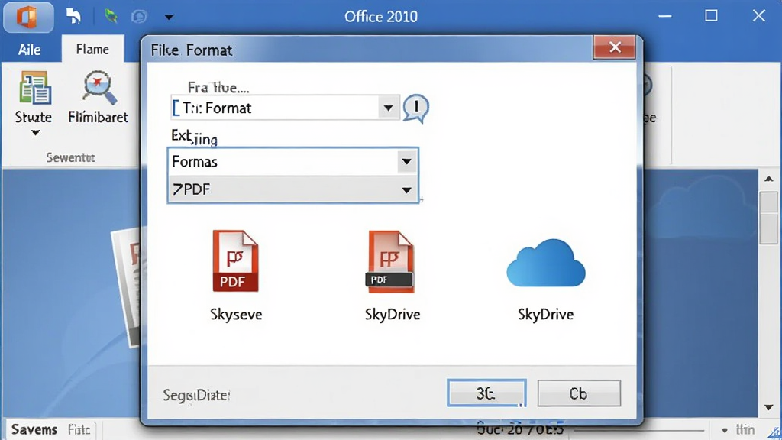Image resolution: width=782 pixels, height=440 pixels.
Task: Click the Office logo button
Action: [28, 17]
